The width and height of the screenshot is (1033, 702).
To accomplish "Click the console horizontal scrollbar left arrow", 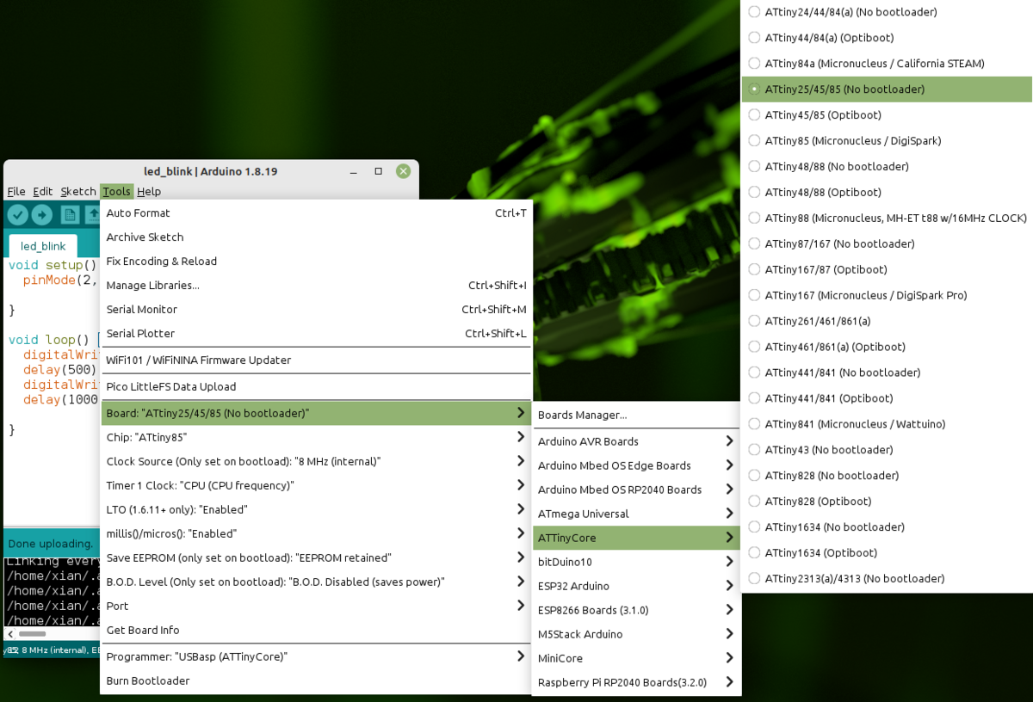I will tap(9, 635).
